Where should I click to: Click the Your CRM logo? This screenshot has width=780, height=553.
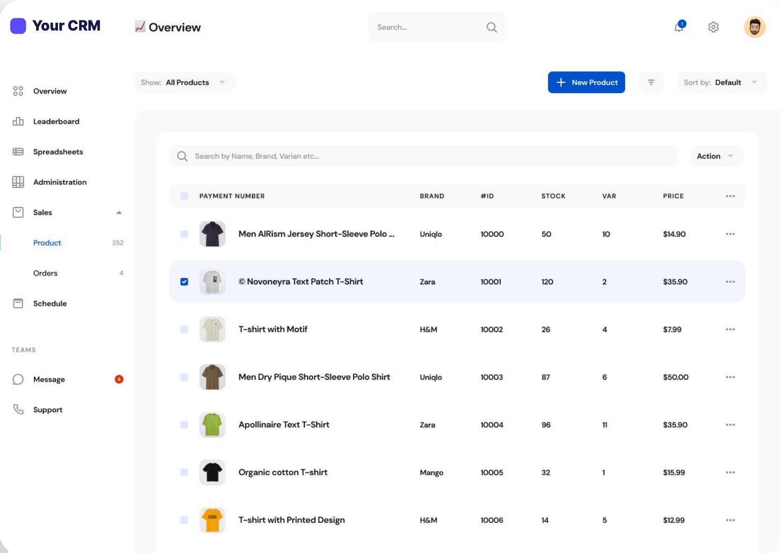click(x=56, y=25)
